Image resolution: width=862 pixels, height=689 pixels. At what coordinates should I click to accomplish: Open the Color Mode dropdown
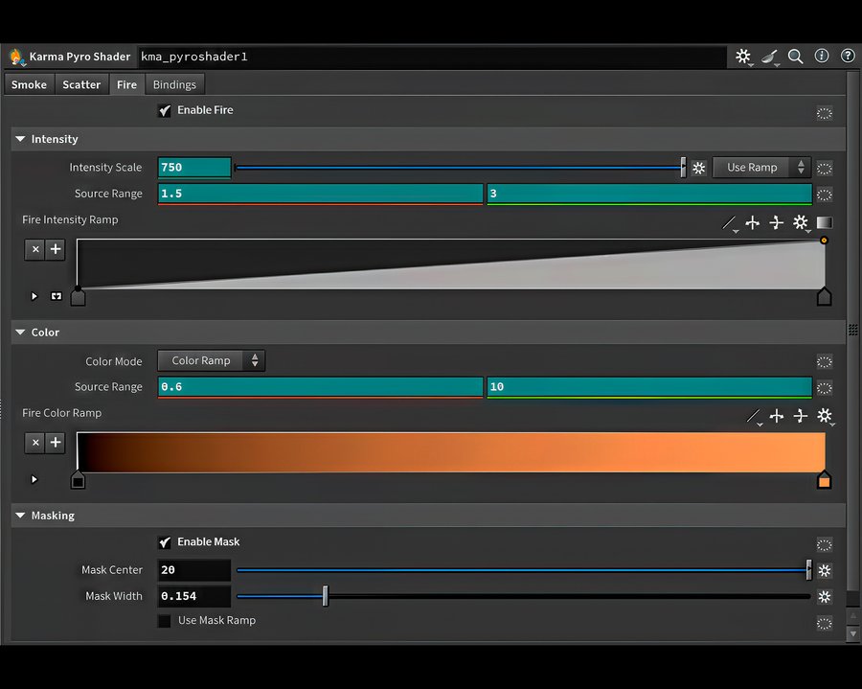211,361
